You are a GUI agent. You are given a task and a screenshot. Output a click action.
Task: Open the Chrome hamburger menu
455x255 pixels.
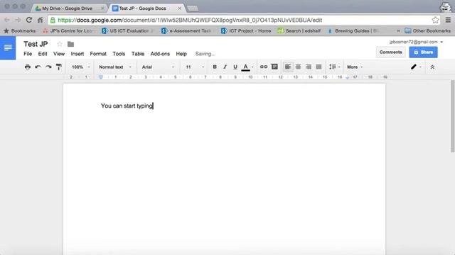point(448,20)
